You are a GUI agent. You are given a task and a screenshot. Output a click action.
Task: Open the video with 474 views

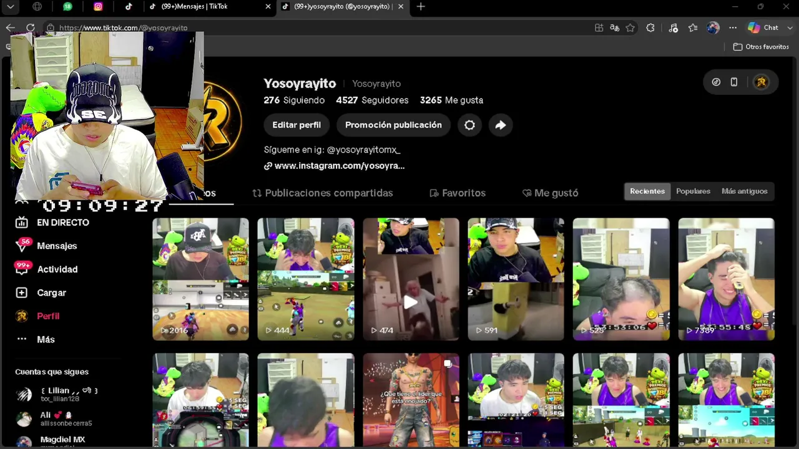pyautogui.click(x=411, y=279)
